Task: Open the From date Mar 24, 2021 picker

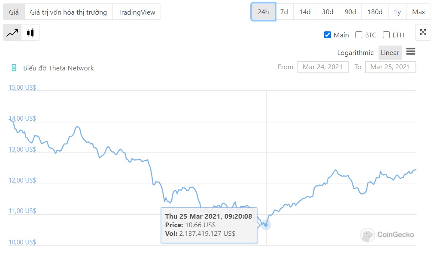Action: (322, 67)
